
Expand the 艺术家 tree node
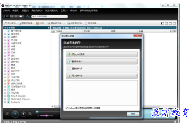[x=5, y=40]
